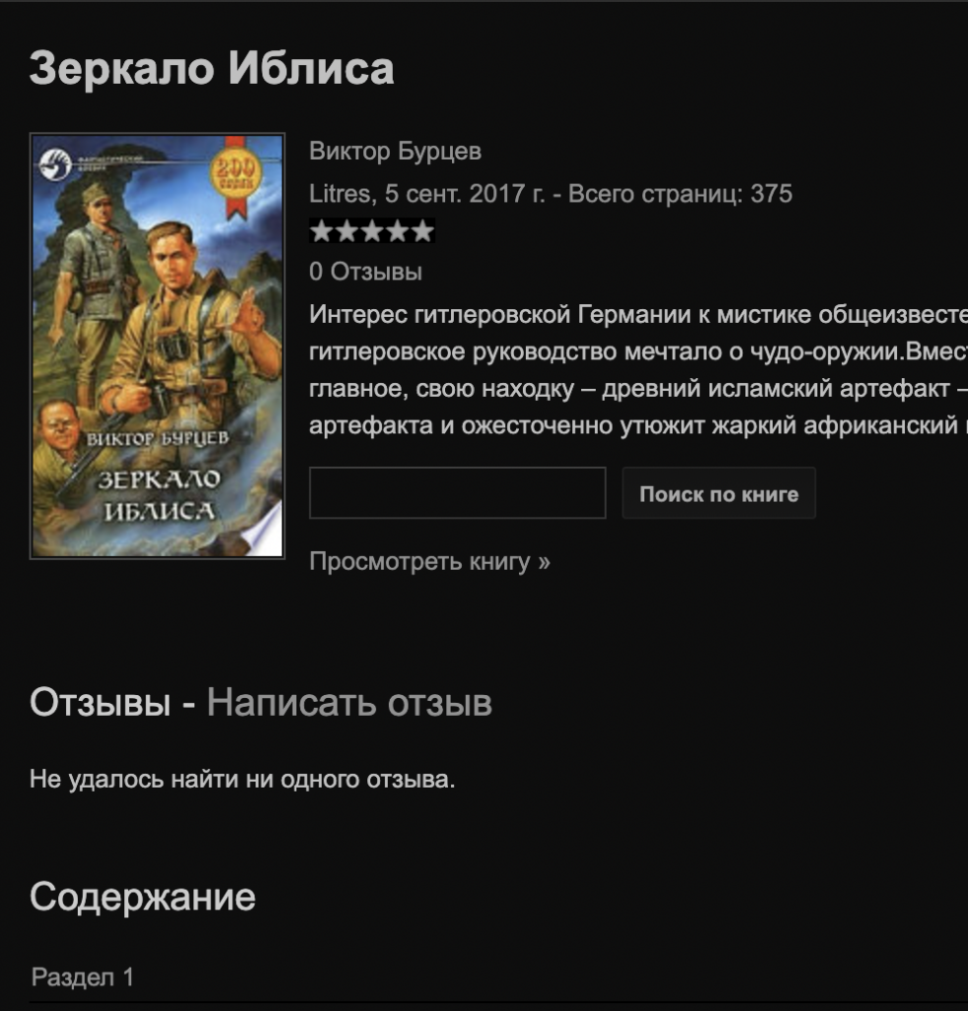Screen dimensions: 968x1011
Task: Choose the fourth rating star
Action: pos(397,231)
